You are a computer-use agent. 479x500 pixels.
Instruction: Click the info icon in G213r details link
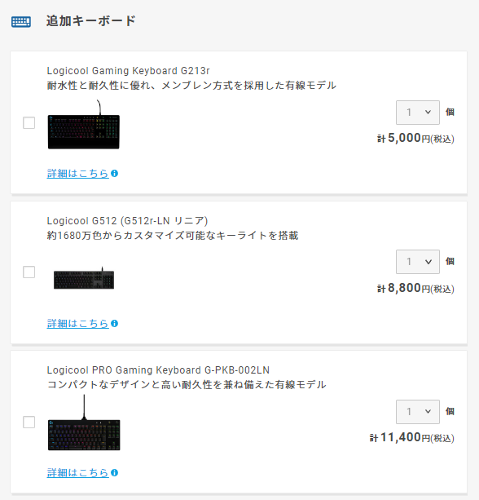pyautogui.click(x=114, y=174)
